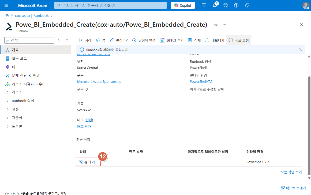This screenshot has height=195, width=311.
Task: Open the PowerShell-7.2 runtime environment link
Action: pos(201,82)
